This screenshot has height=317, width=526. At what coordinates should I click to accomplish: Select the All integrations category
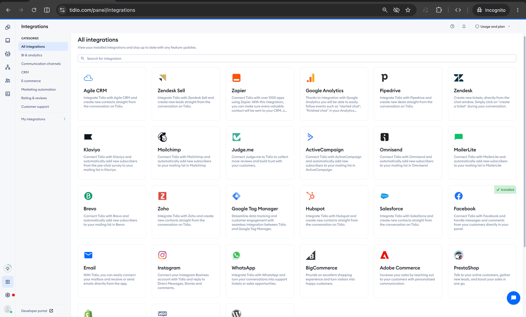pos(43,47)
